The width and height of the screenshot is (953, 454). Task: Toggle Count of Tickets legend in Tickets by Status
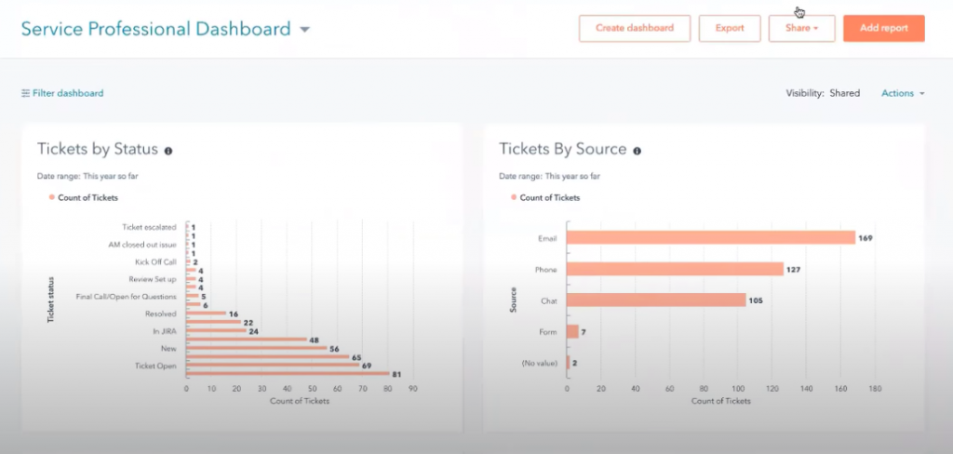pos(84,197)
